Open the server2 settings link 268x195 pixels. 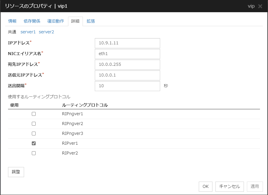tap(46, 32)
